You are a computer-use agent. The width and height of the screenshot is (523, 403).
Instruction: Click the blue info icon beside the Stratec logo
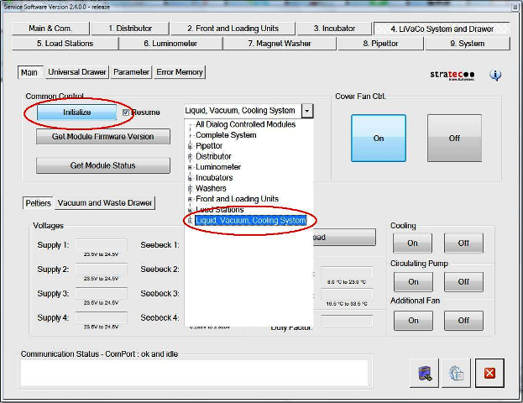[x=495, y=75]
